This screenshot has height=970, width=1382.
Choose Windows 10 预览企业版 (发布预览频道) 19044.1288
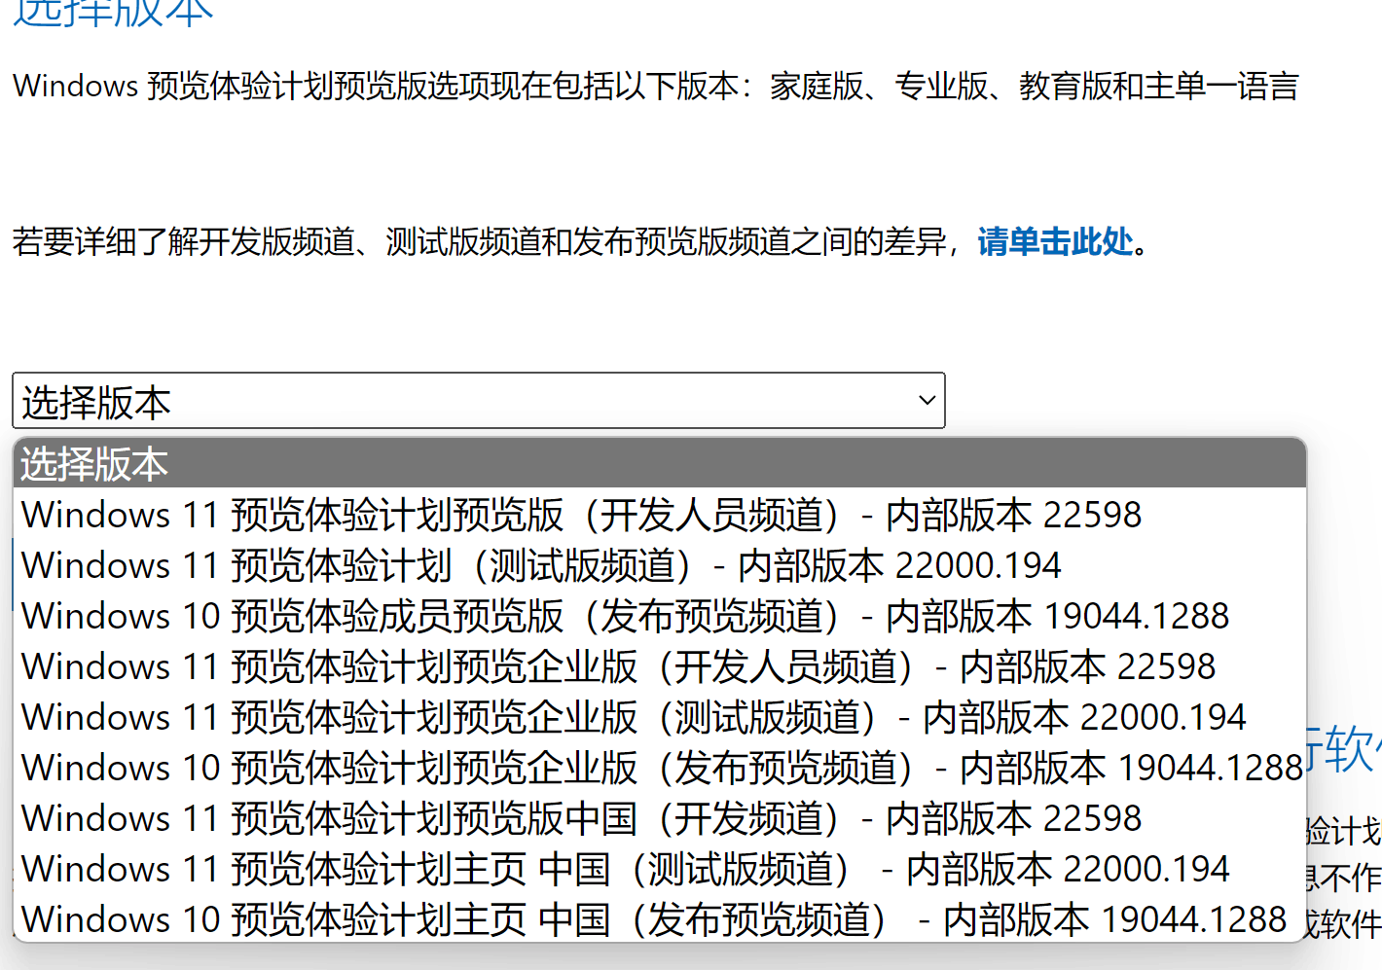pyautogui.click(x=659, y=768)
